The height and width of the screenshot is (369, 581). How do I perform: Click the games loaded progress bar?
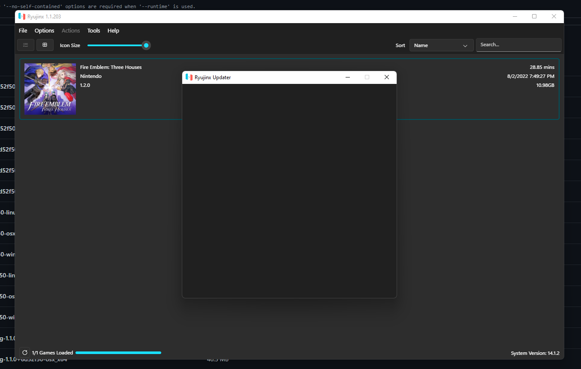(118, 353)
